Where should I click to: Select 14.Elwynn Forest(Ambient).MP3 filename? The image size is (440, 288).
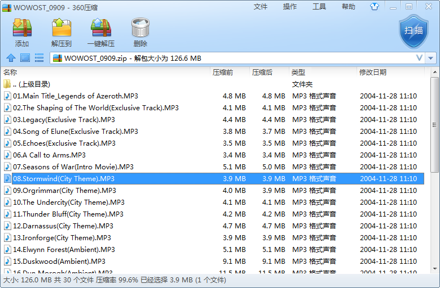(x=64, y=249)
